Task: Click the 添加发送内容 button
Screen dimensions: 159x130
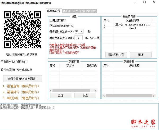Action: click(x=116, y=55)
